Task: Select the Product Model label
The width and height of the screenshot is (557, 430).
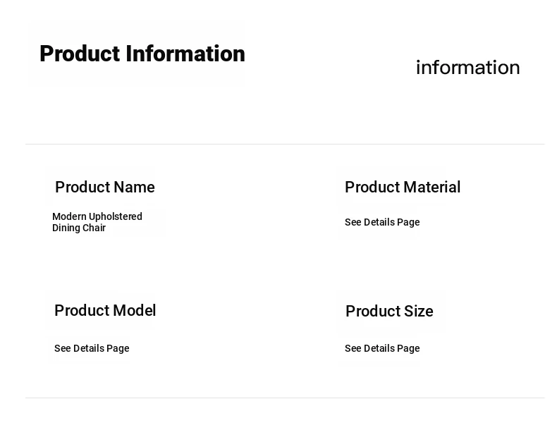Action: click(x=104, y=311)
